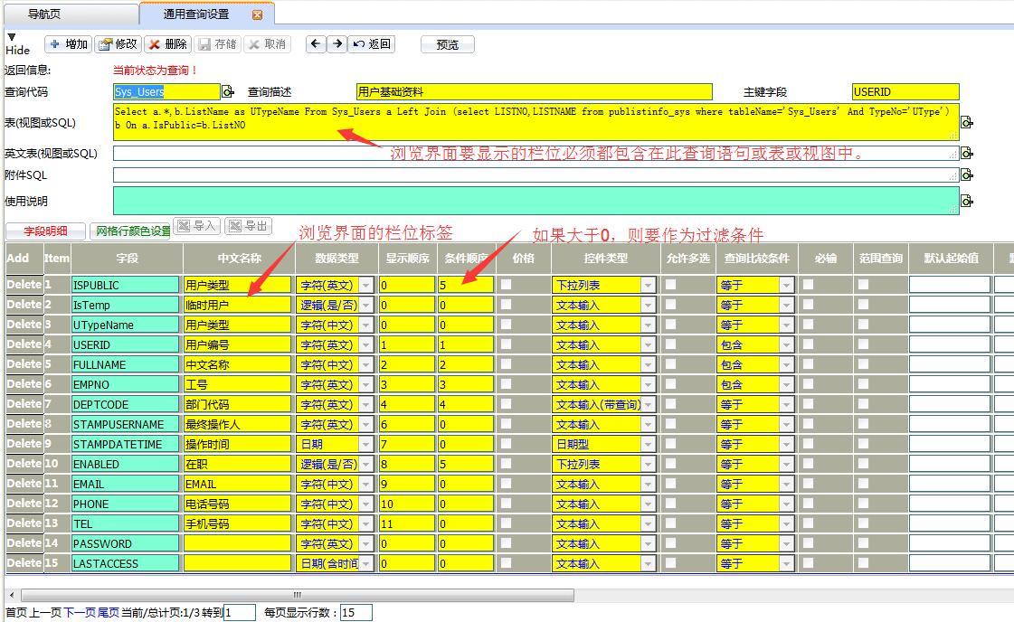The width and height of the screenshot is (1014, 622).
Task: Click the 增加 (Add) toolbar button
Action: [x=68, y=44]
